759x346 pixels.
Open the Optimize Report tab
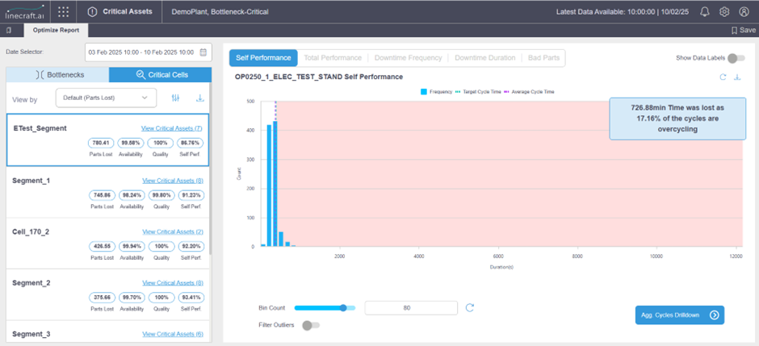57,31
